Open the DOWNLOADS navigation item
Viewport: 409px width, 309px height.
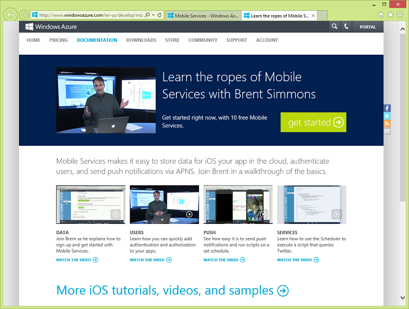142,40
